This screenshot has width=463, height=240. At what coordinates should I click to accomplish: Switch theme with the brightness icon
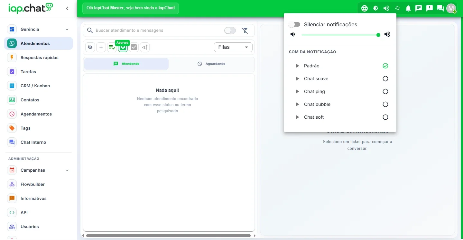click(375, 8)
